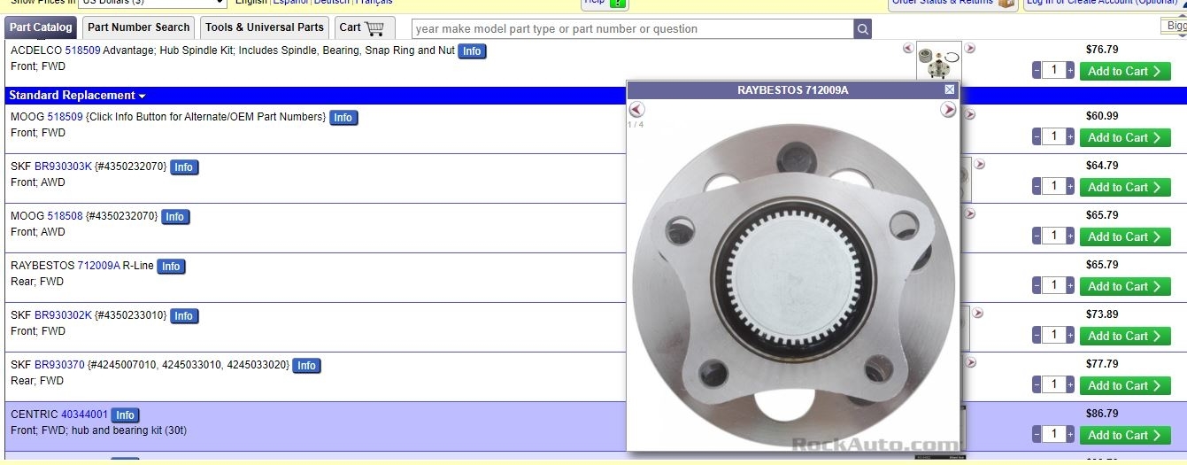Open Info for SKF BR930370
1187x465 pixels.
click(306, 366)
